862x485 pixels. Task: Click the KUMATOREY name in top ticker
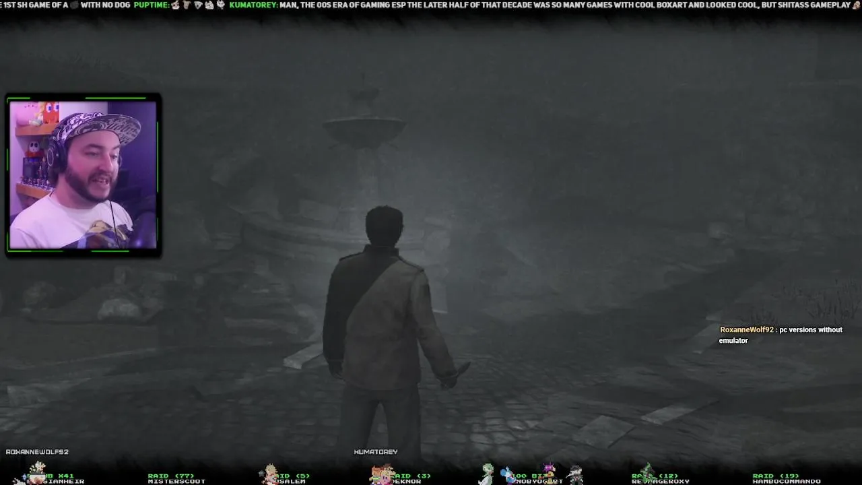click(255, 5)
